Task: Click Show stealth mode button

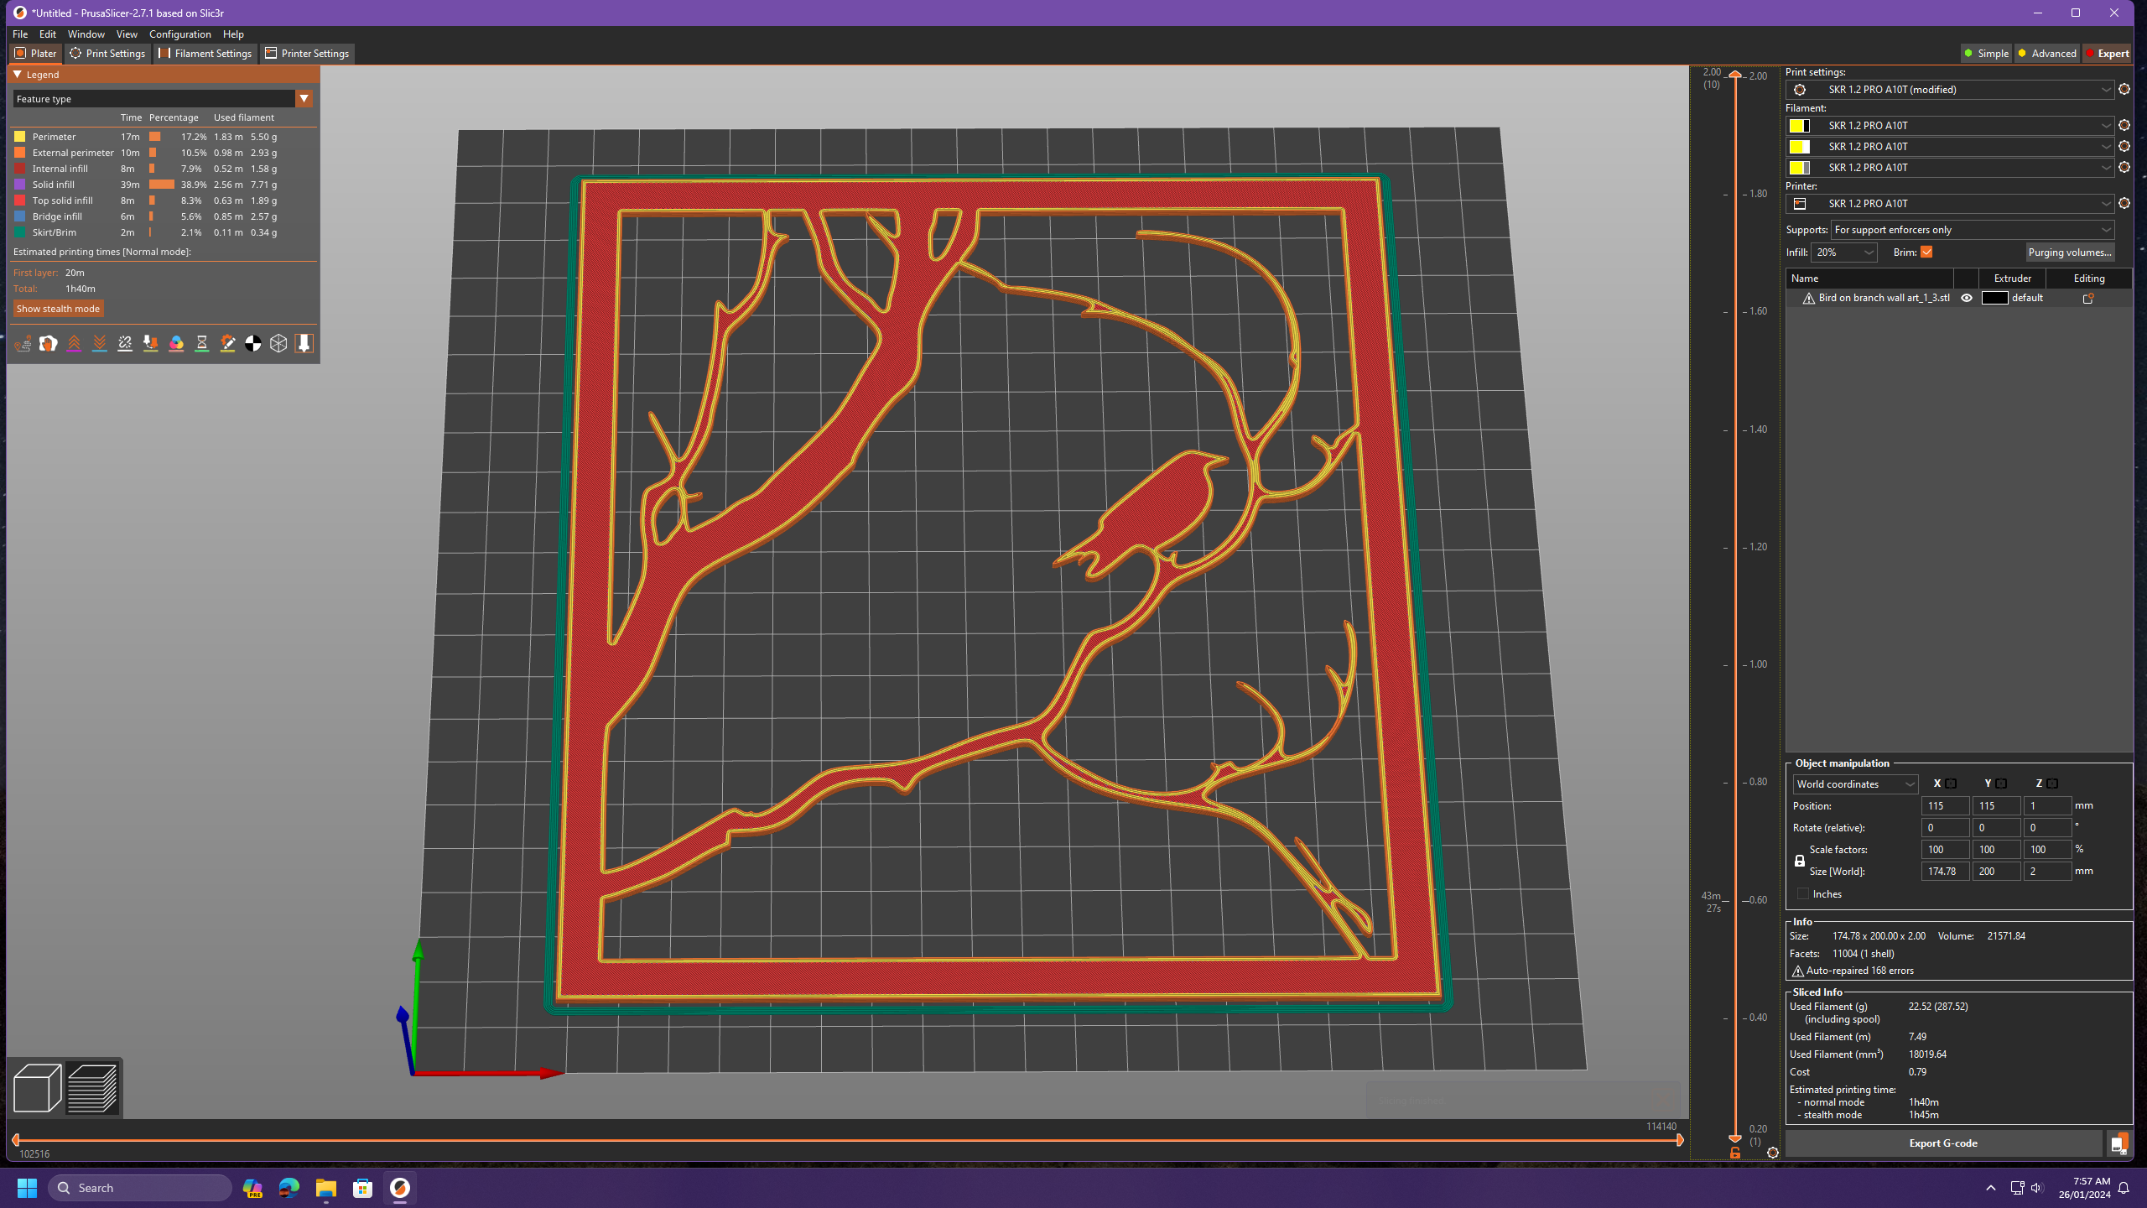Action: click(x=58, y=309)
